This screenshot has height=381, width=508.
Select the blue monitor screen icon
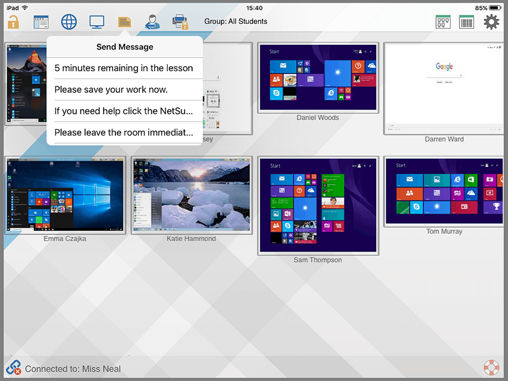point(97,22)
